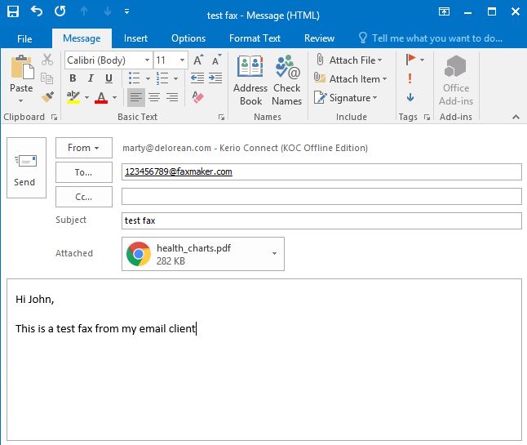Center the text
The image size is (527, 445).
click(154, 97)
